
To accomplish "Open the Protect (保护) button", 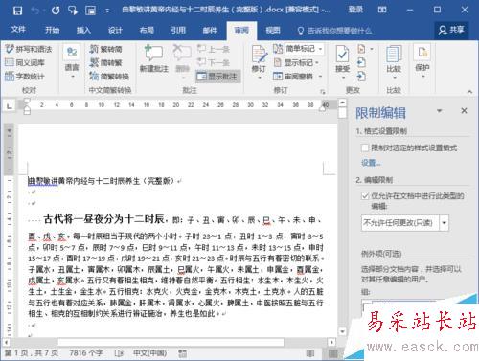I will point(422,61).
